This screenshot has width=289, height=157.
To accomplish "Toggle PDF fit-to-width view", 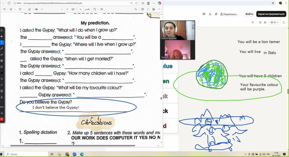I will point(73,9).
